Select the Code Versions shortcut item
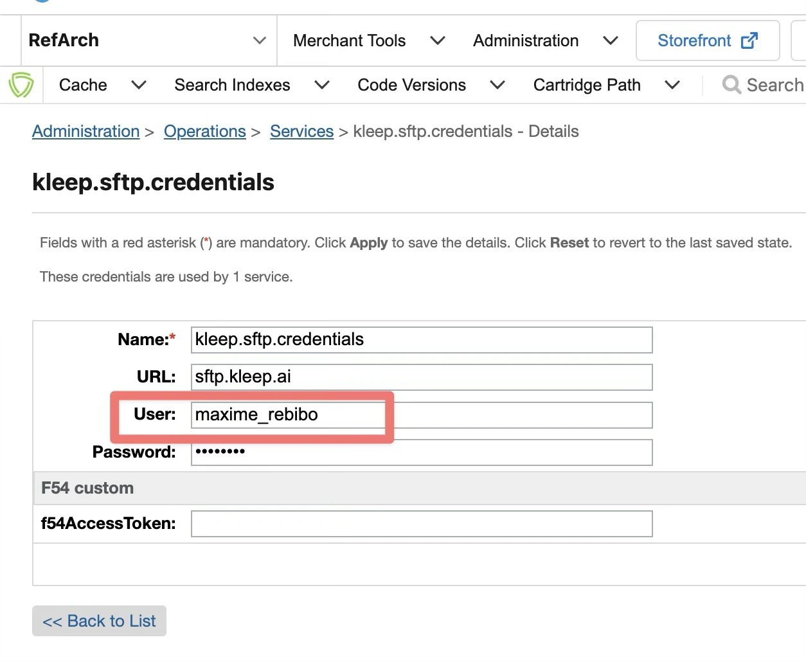This screenshot has width=806, height=662. point(411,85)
